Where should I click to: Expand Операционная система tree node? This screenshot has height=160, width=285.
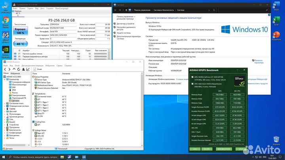(x=4, y=106)
